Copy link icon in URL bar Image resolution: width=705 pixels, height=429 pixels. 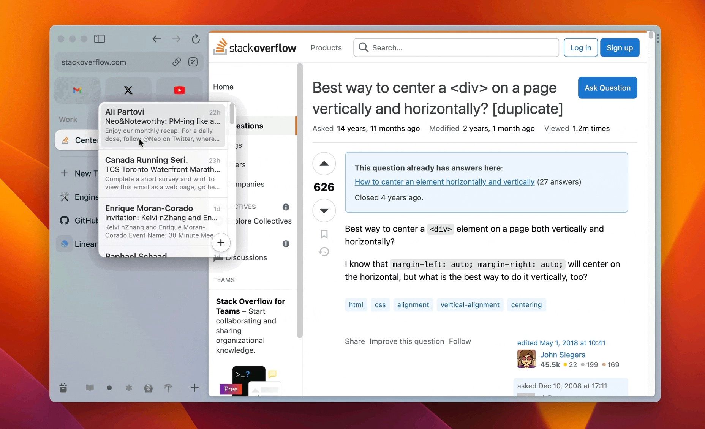coord(177,62)
